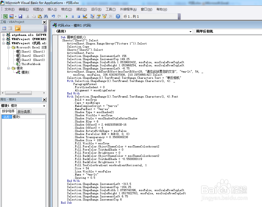Screen dimensions: 262x207
Task: Close the 工程 - VBAProject panel
Action: 44,22
